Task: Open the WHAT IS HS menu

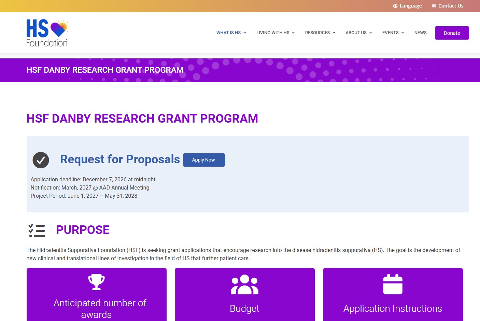Action: (x=228, y=33)
